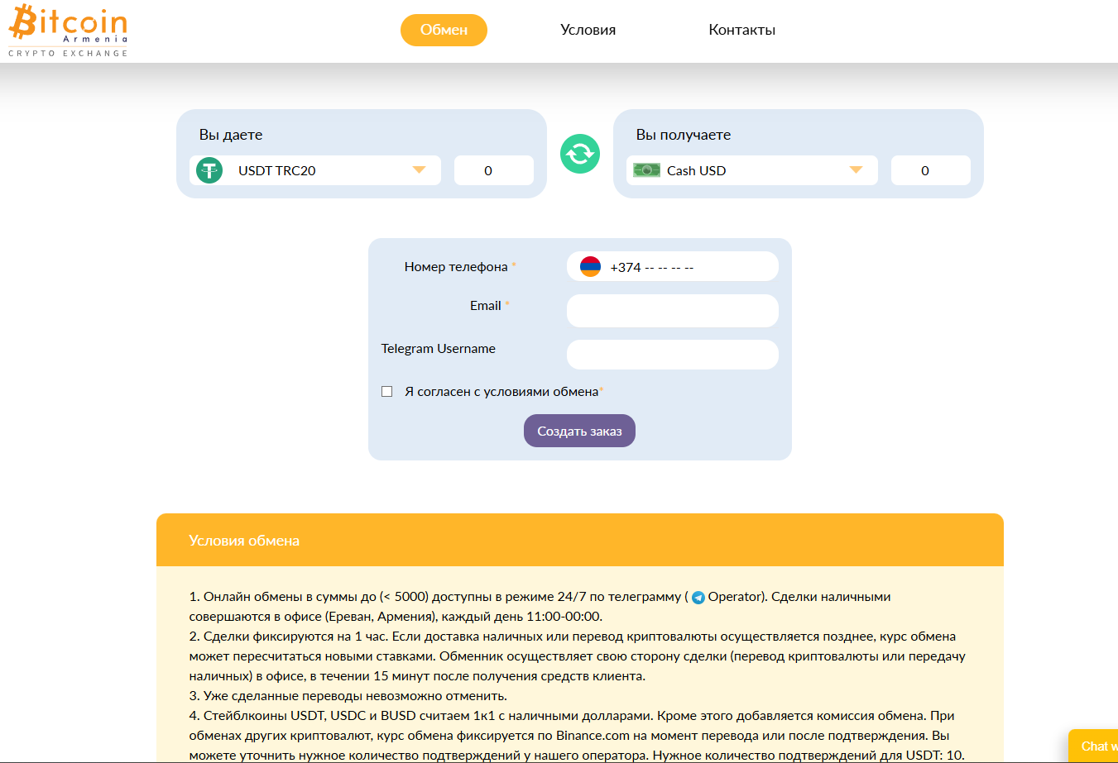Click the Tether coin icon beside USDT TRC20
Viewport: 1118px width, 763px height.
(x=208, y=169)
